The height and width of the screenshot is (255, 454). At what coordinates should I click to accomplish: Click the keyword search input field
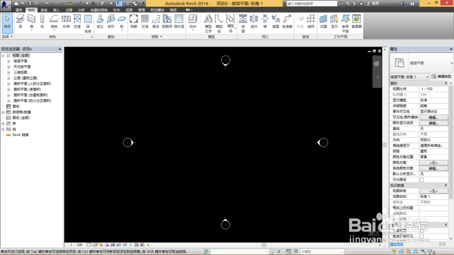[x=312, y=4]
